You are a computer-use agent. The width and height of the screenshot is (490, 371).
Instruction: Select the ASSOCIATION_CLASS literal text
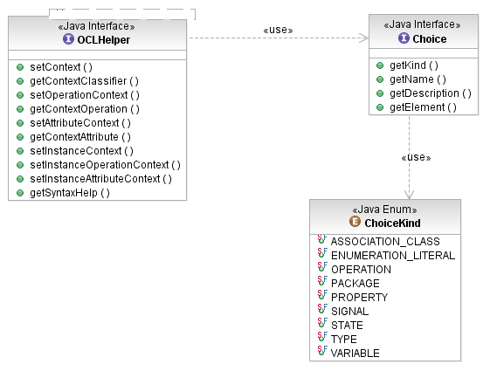click(385, 242)
